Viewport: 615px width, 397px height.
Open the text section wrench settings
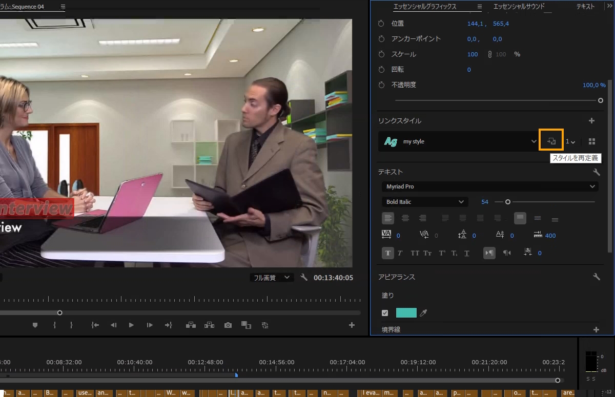coord(596,172)
